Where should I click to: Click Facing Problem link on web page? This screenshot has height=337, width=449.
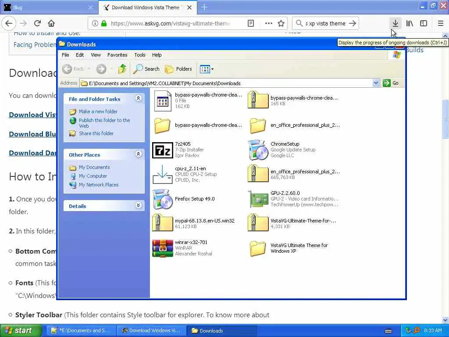35,45
